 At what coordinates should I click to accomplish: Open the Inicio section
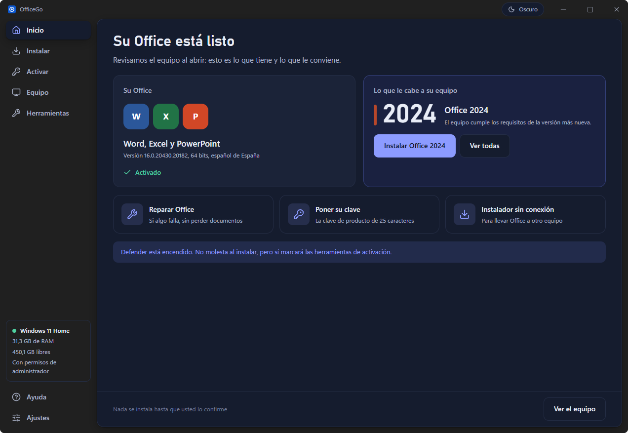[48, 30]
